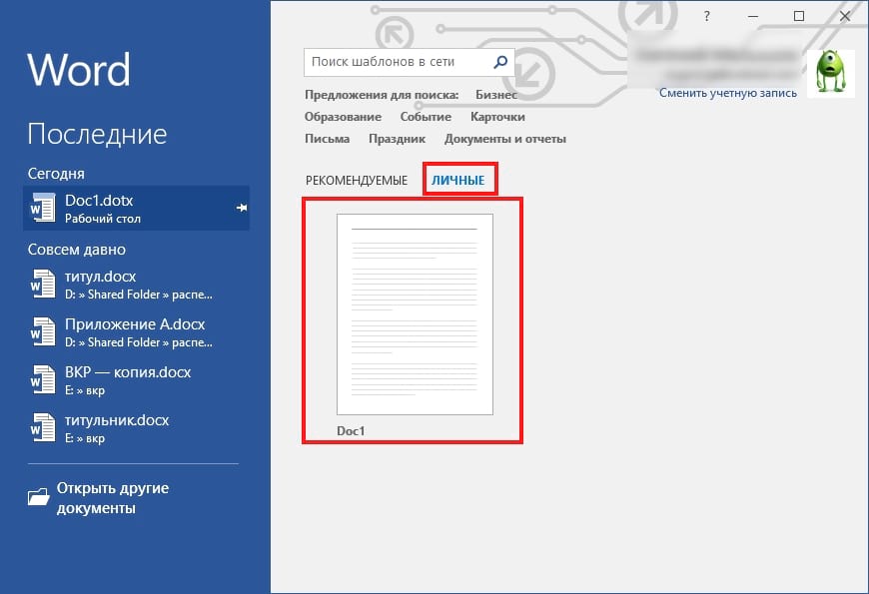Click the search magnifier icon in template search

pos(501,62)
